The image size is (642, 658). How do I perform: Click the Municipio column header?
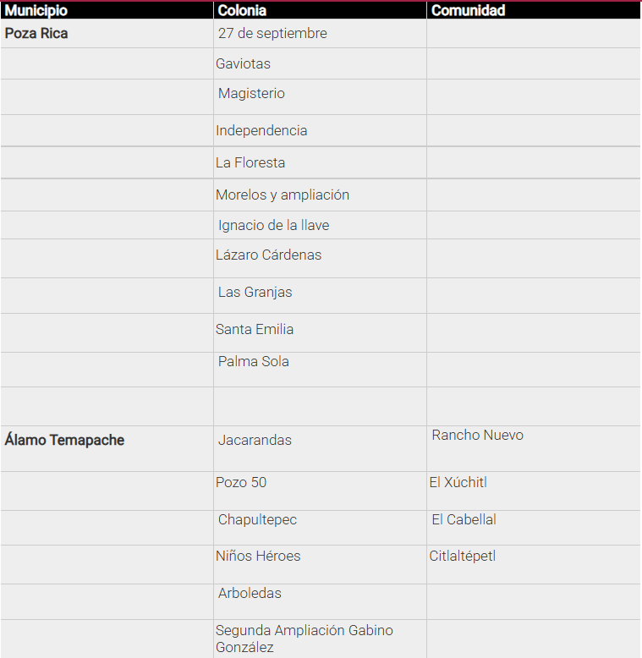[36, 11]
